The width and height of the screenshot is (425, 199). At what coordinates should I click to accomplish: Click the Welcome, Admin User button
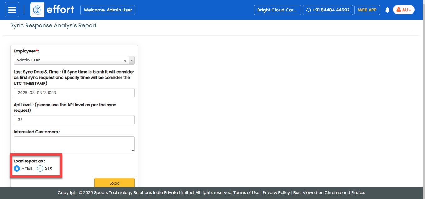[108, 10]
